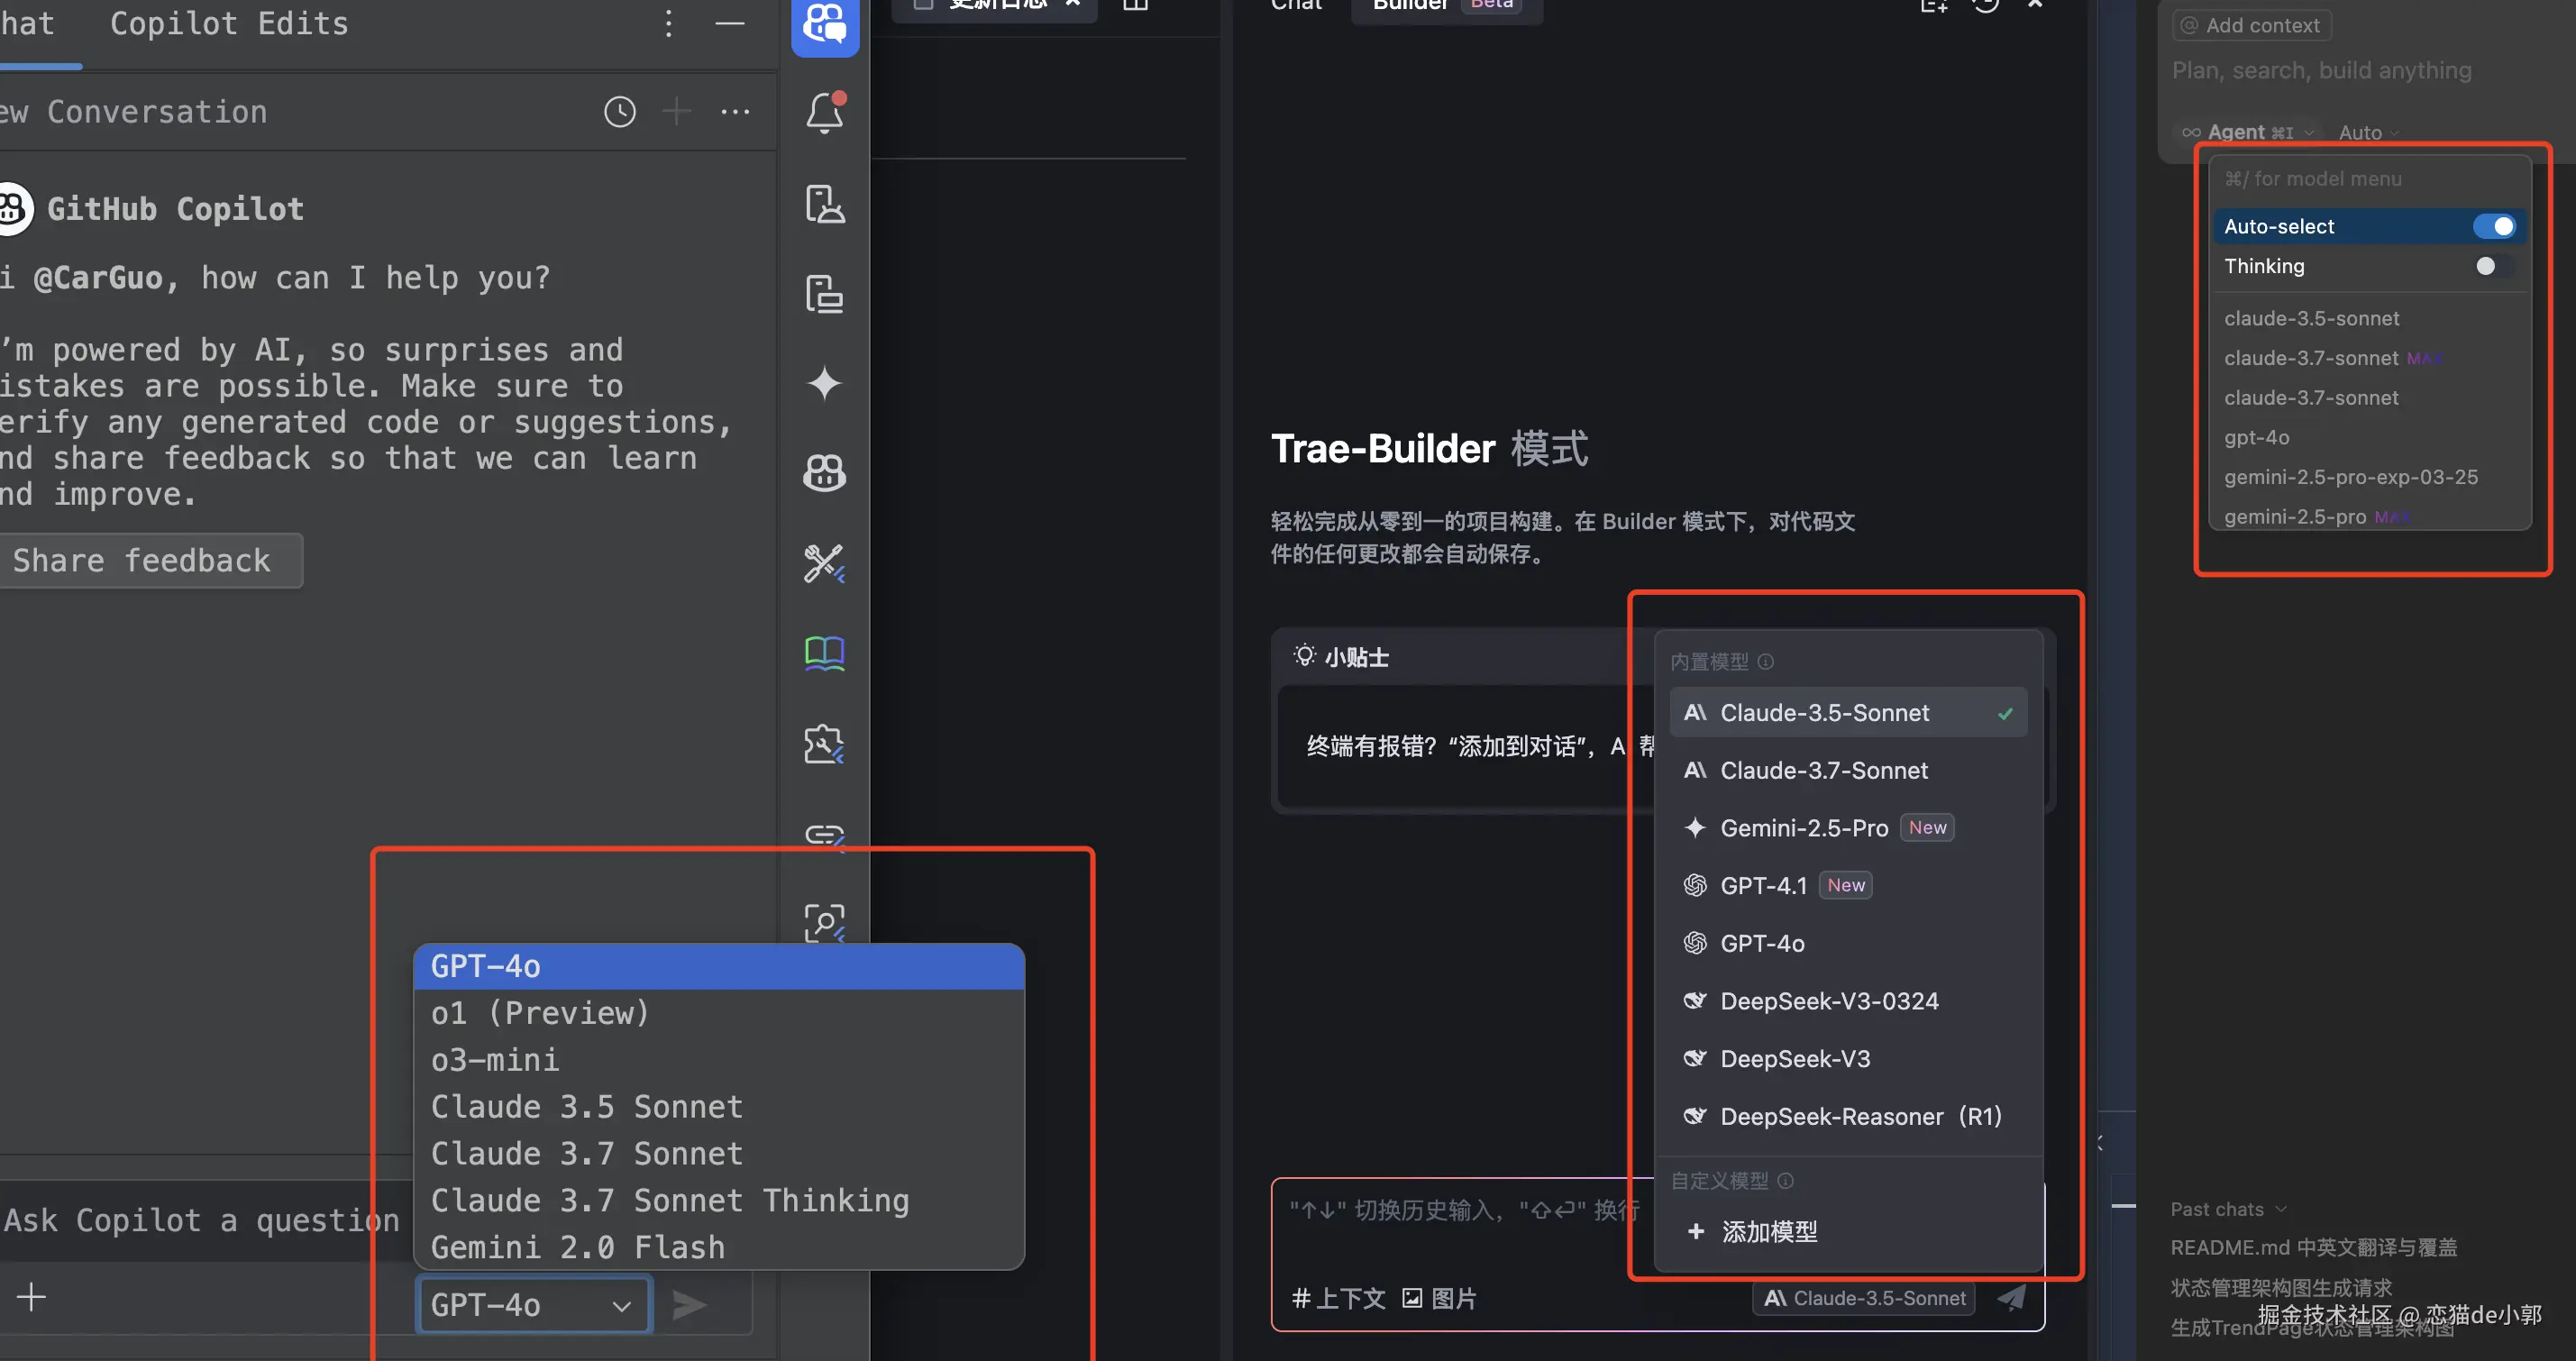Viewport: 2576px width, 1361px height.
Task: Select Claude 3.7 Sonnet Thinking option
Action: [670, 1200]
